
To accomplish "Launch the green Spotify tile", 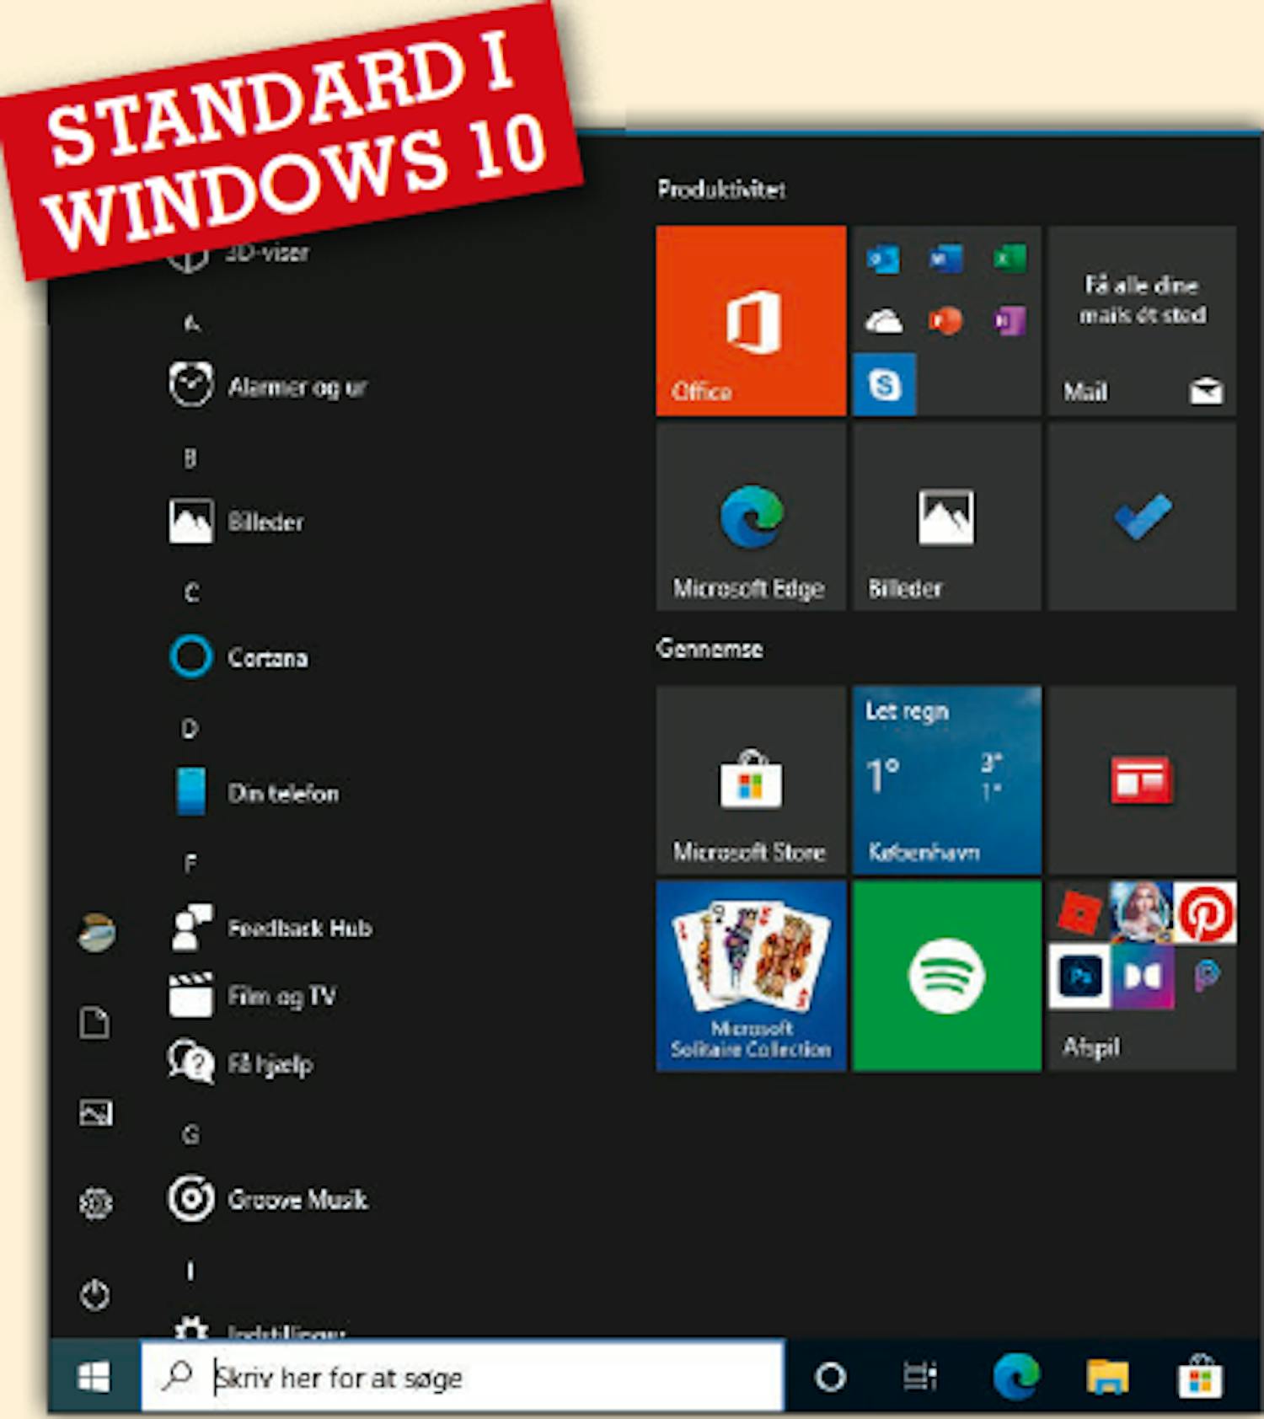I will pos(946,976).
